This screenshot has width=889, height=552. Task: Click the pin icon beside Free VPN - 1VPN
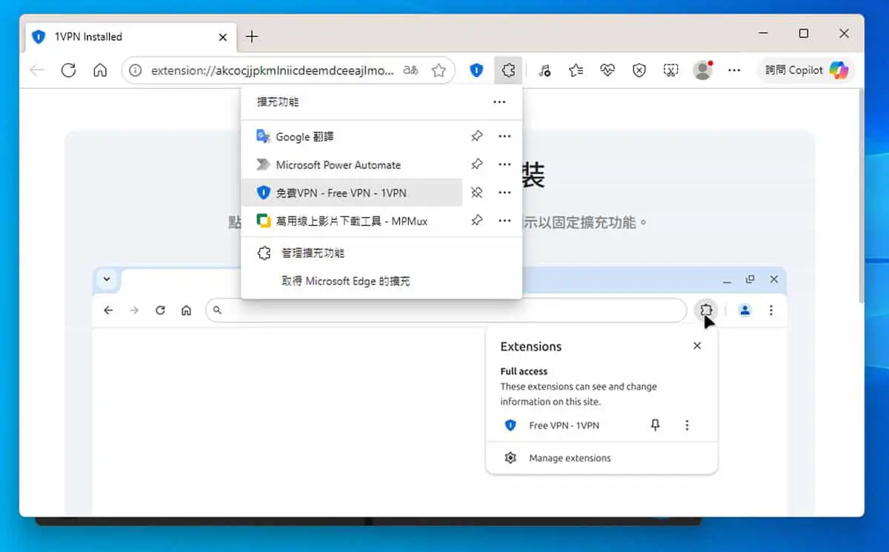point(655,425)
